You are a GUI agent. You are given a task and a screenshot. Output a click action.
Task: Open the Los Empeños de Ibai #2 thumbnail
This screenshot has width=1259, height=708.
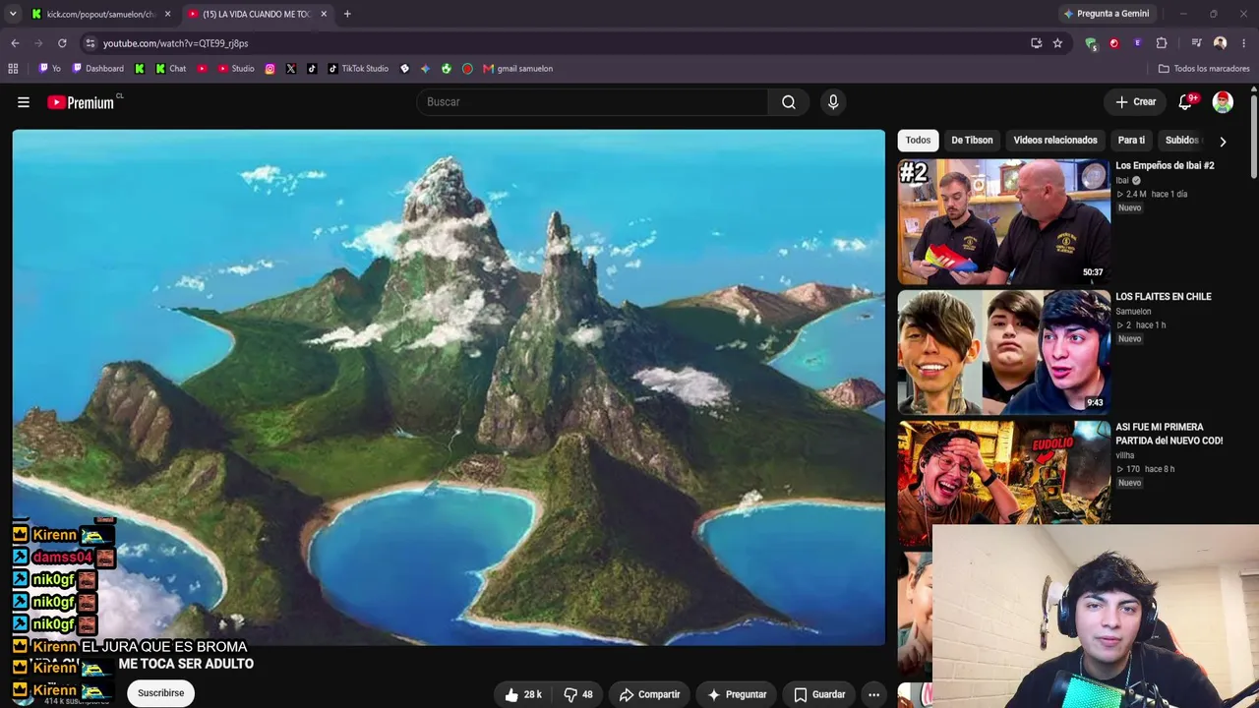pos(1003,221)
